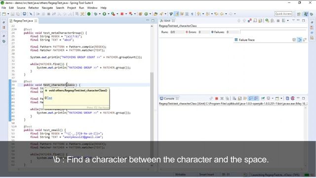Collapse the test_email method fold marker
This screenshot has height=178, width=316.
point(16,127)
